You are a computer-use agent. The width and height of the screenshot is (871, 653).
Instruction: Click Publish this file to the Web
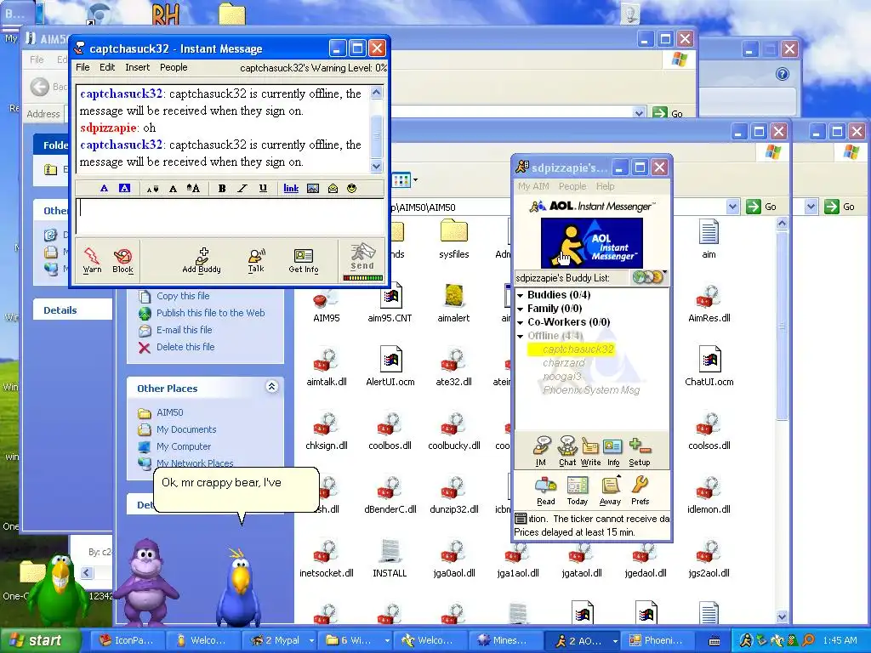point(211,313)
